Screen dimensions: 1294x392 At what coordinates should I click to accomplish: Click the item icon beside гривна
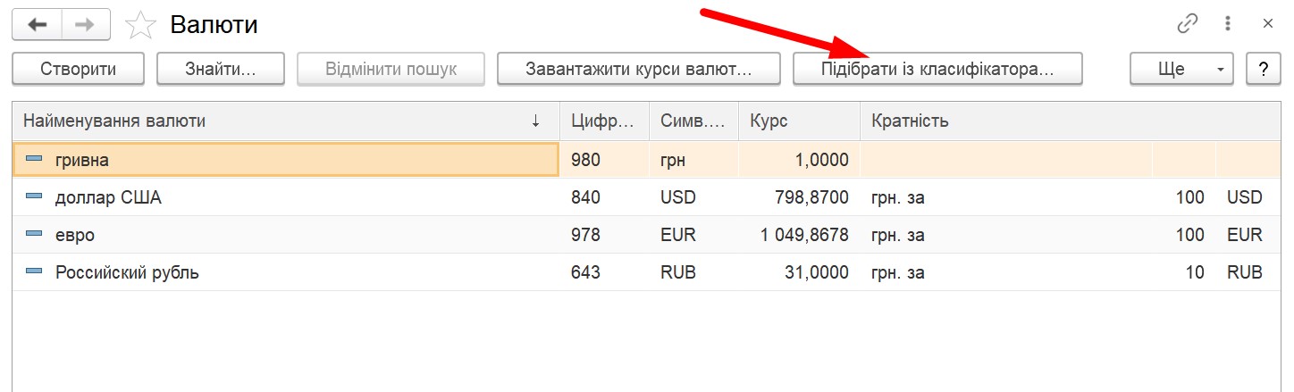click(x=35, y=159)
